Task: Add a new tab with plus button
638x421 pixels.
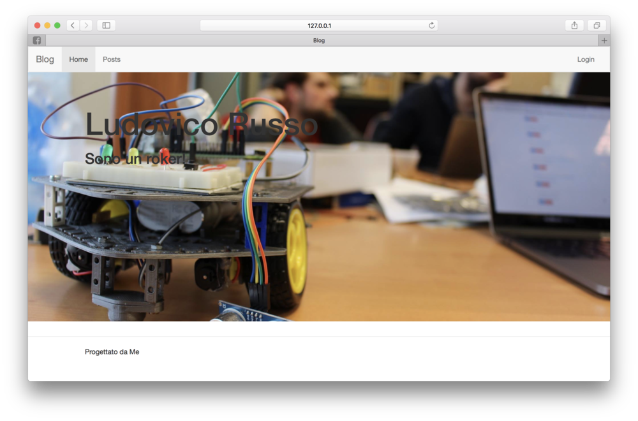Action: point(604,40)
